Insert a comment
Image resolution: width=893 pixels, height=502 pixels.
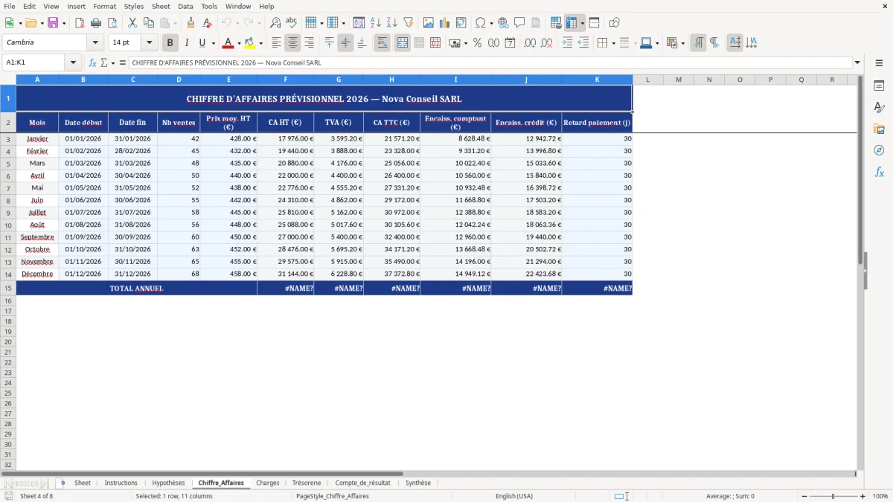coord(519,23)
